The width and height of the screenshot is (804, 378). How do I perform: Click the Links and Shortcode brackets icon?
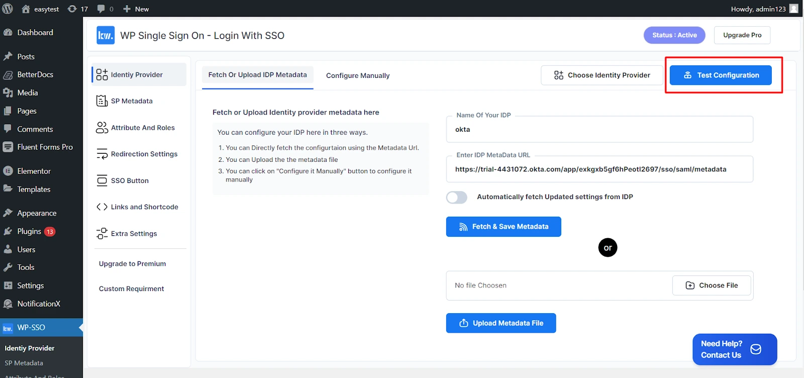(x=102, y=207)
